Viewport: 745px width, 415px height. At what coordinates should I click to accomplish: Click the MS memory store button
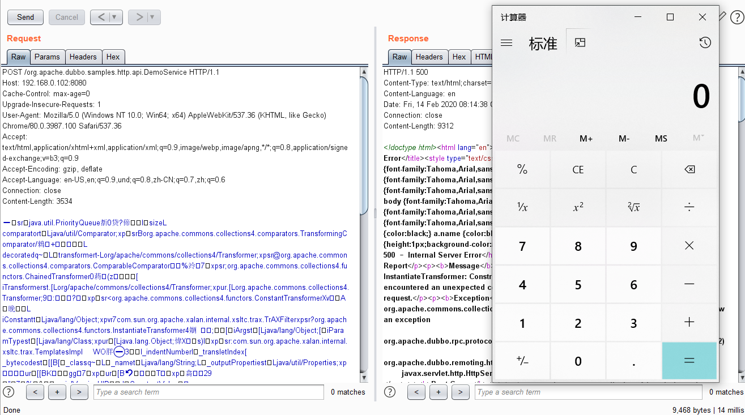click(661, 139)
